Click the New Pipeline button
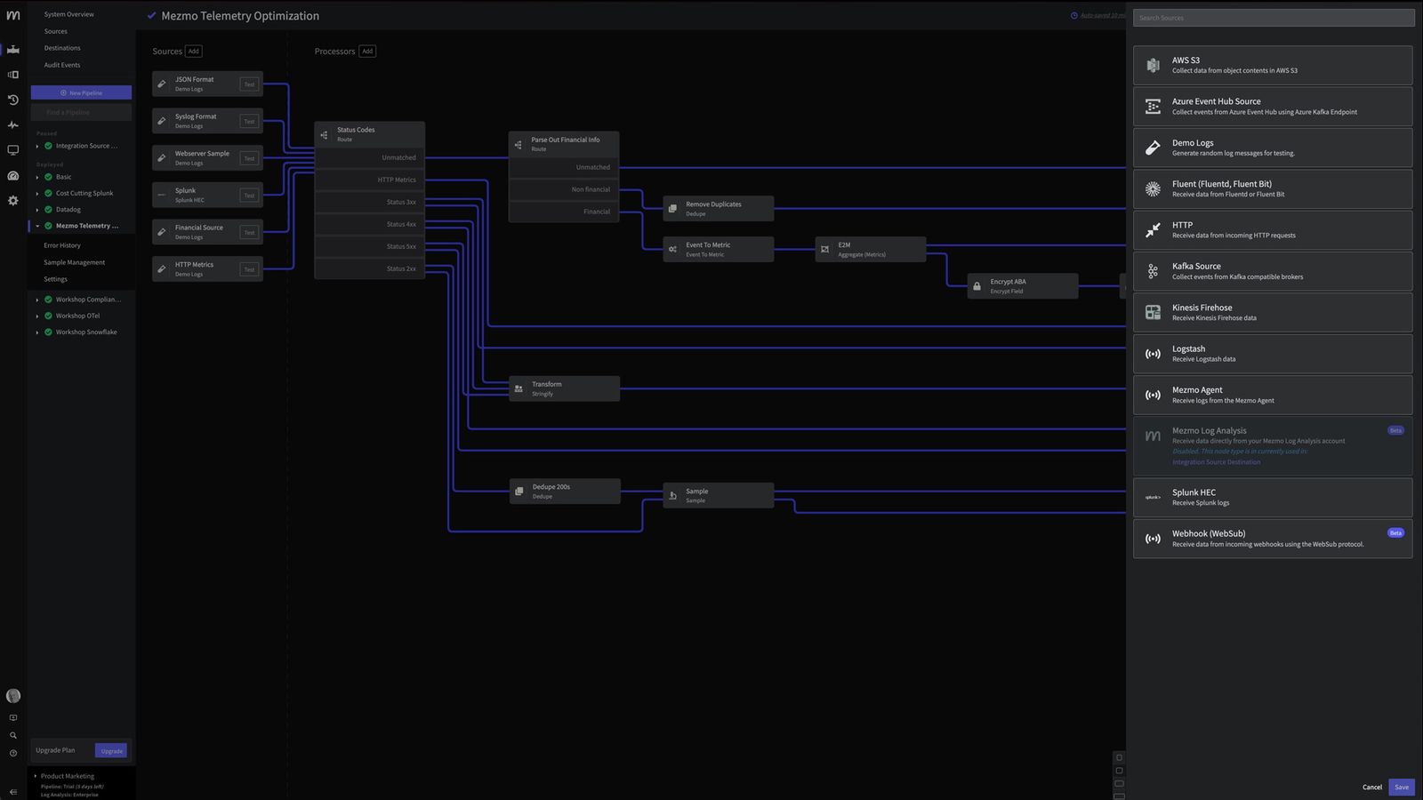 pos(80,92)
